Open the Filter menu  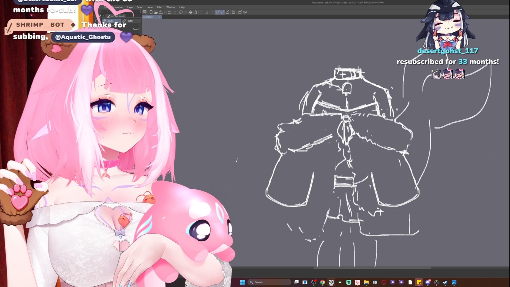(160, 7)
